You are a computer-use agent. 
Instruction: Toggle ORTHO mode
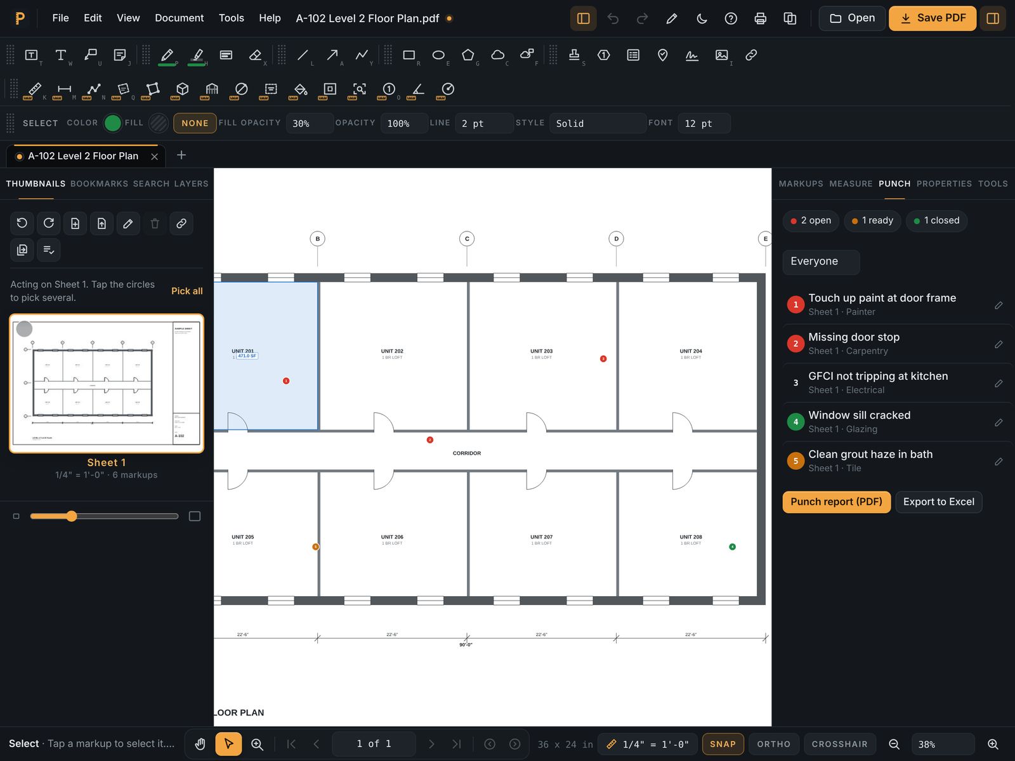point(773,744)
